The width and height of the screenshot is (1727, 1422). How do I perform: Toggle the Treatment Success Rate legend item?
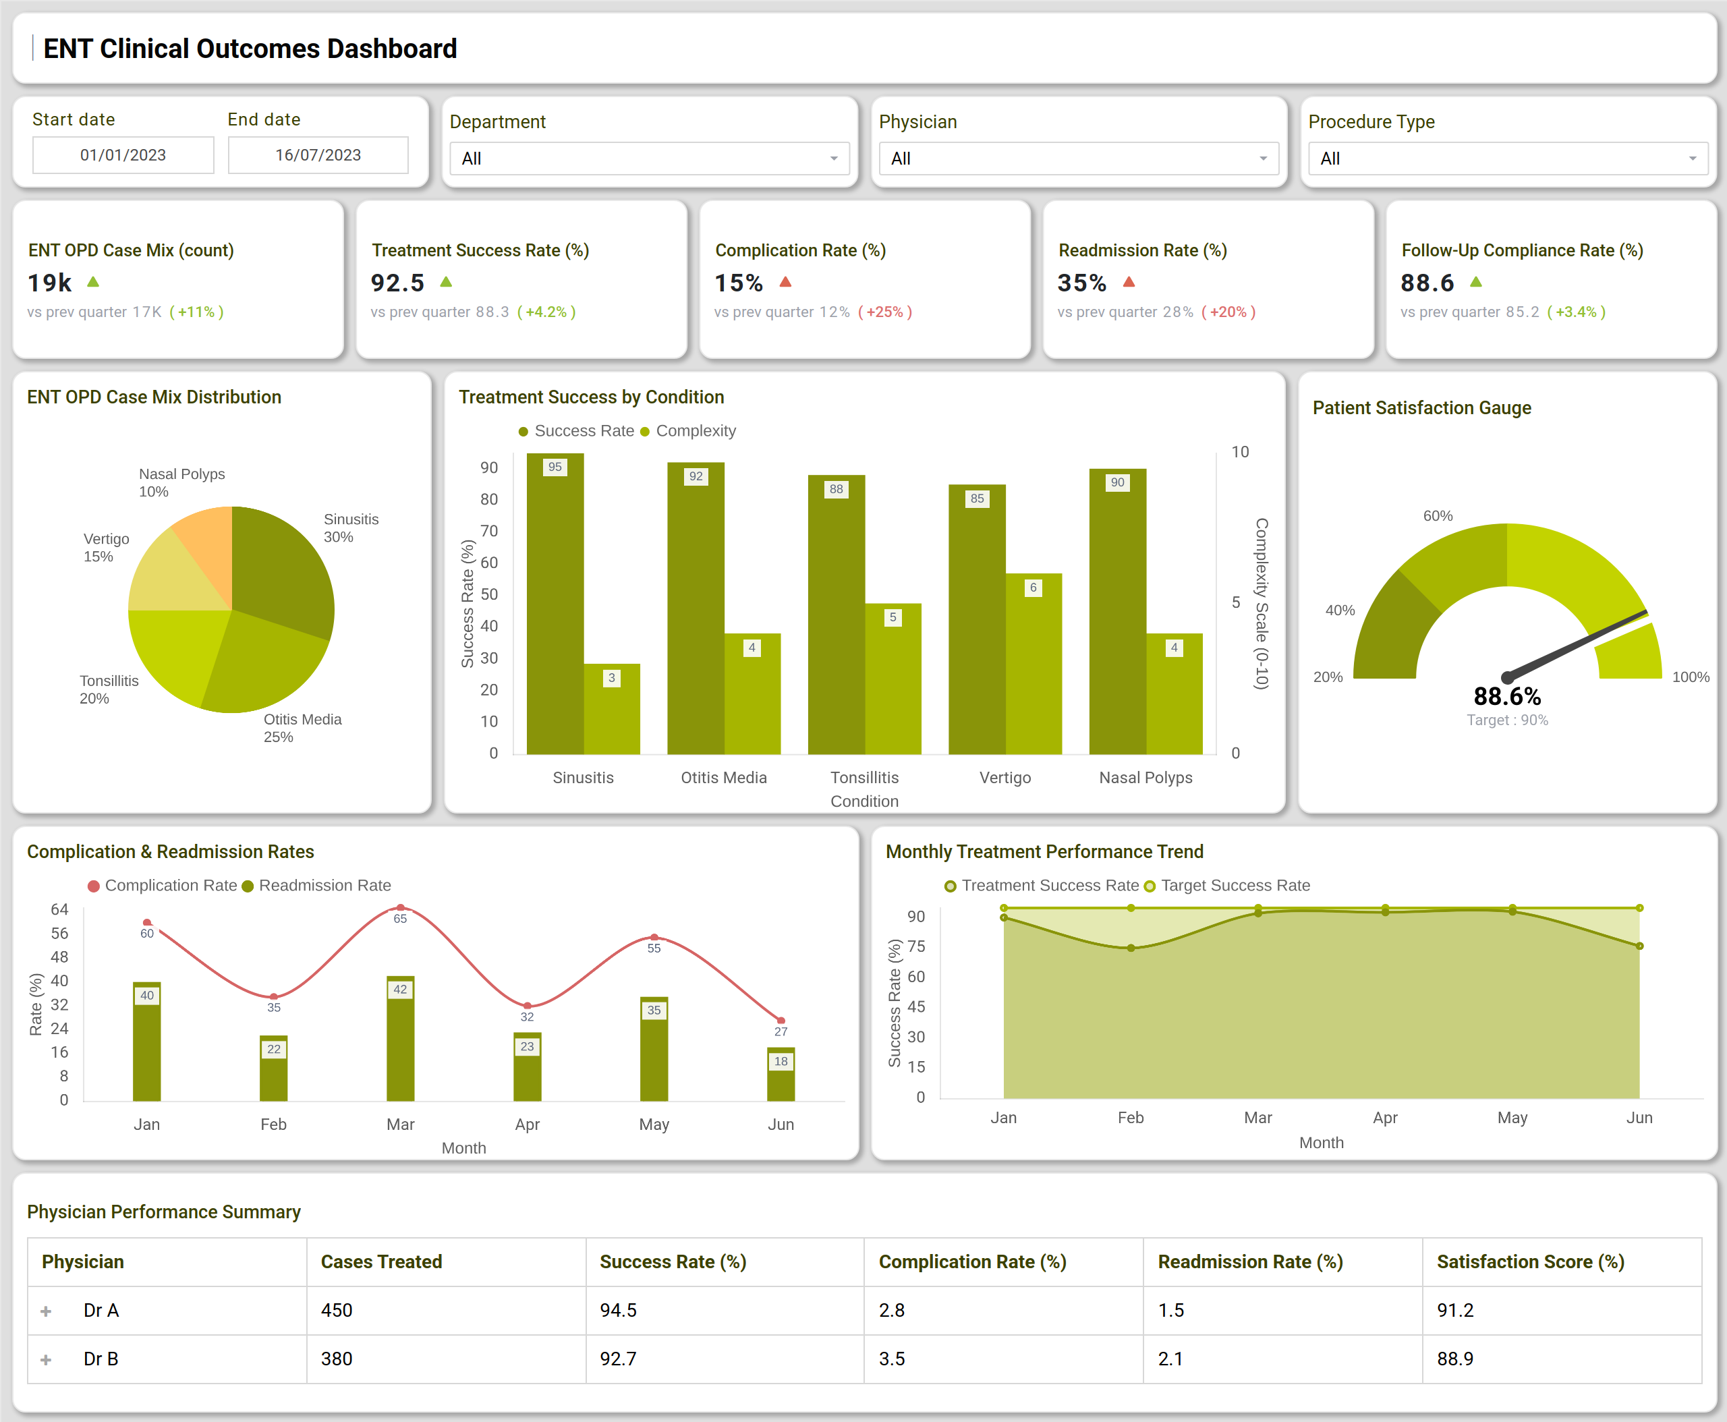coord(1042,886)
